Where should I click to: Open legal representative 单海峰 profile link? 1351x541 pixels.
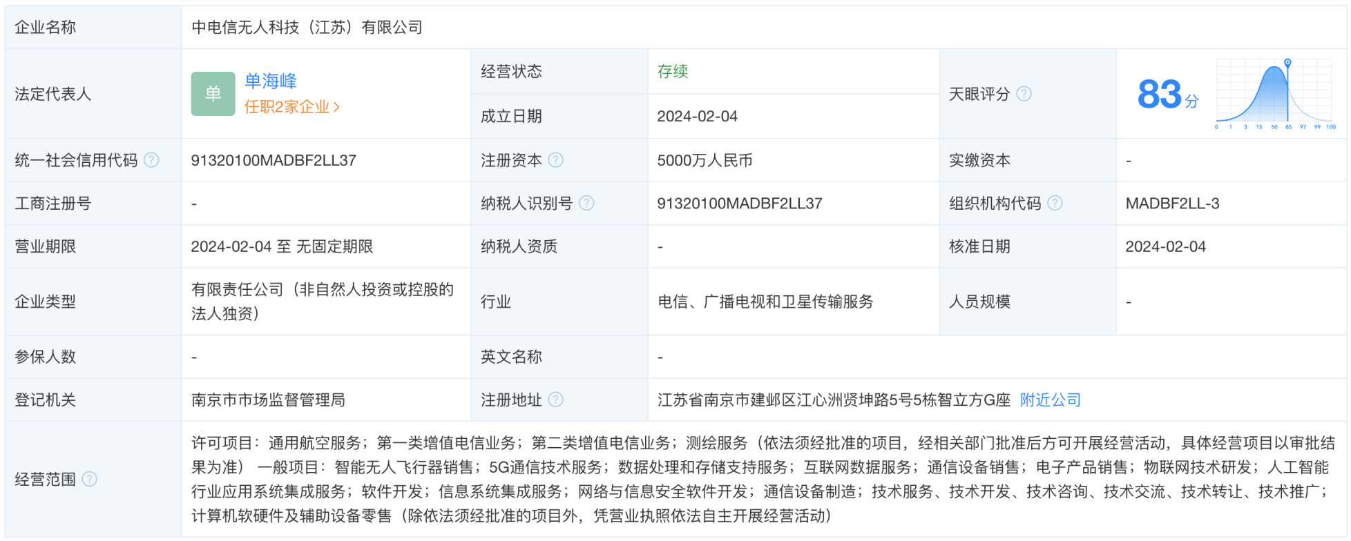click(x=271, y=81)
